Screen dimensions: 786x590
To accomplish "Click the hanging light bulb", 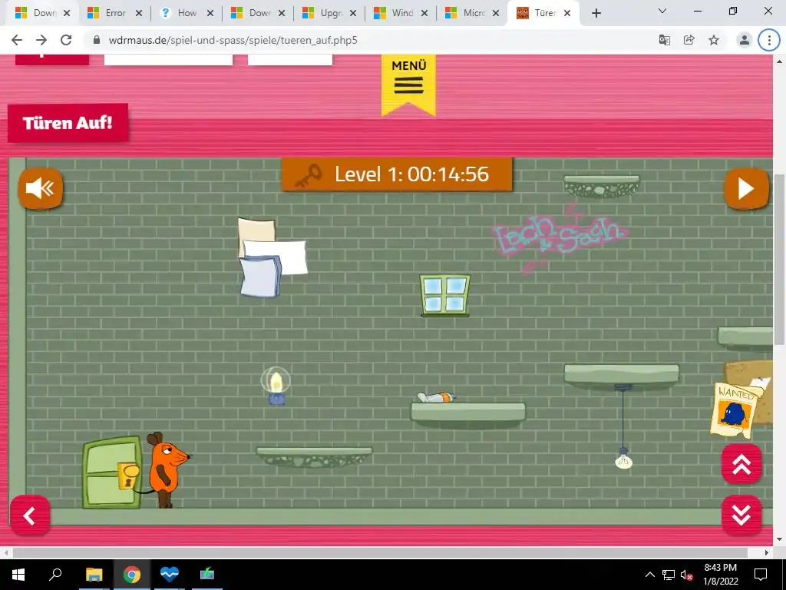I will click(623, 459).
